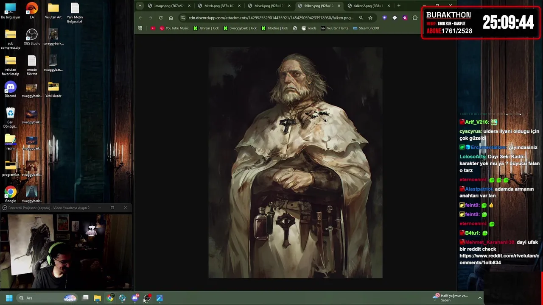Open the YouTube bookmark icon

click(153, 28)
